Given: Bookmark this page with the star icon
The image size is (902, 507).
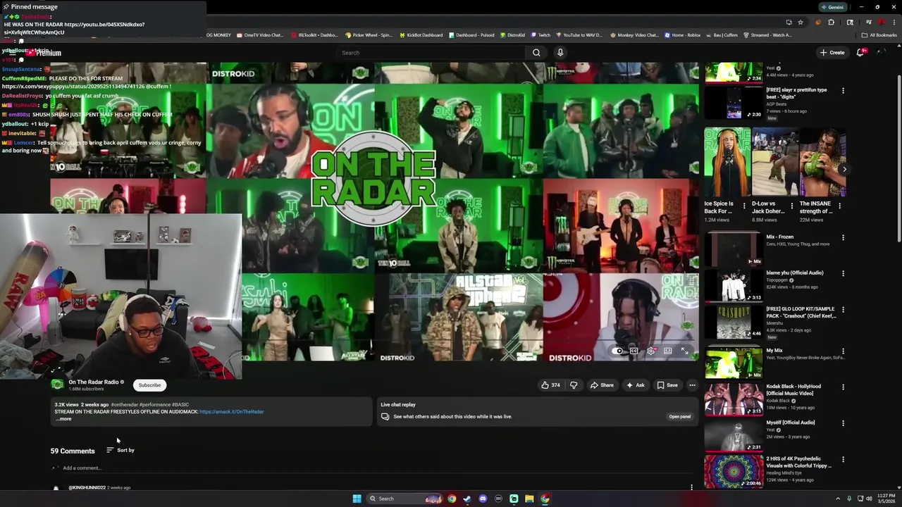Looking at the screenshot, I should click(801, 23).
